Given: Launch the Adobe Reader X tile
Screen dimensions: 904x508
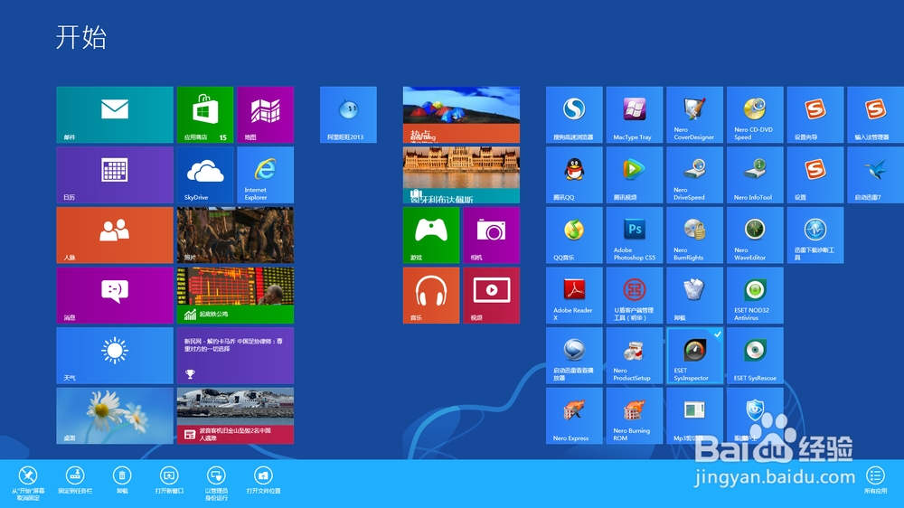Looking at the screenshot, I should pos(574,296).
